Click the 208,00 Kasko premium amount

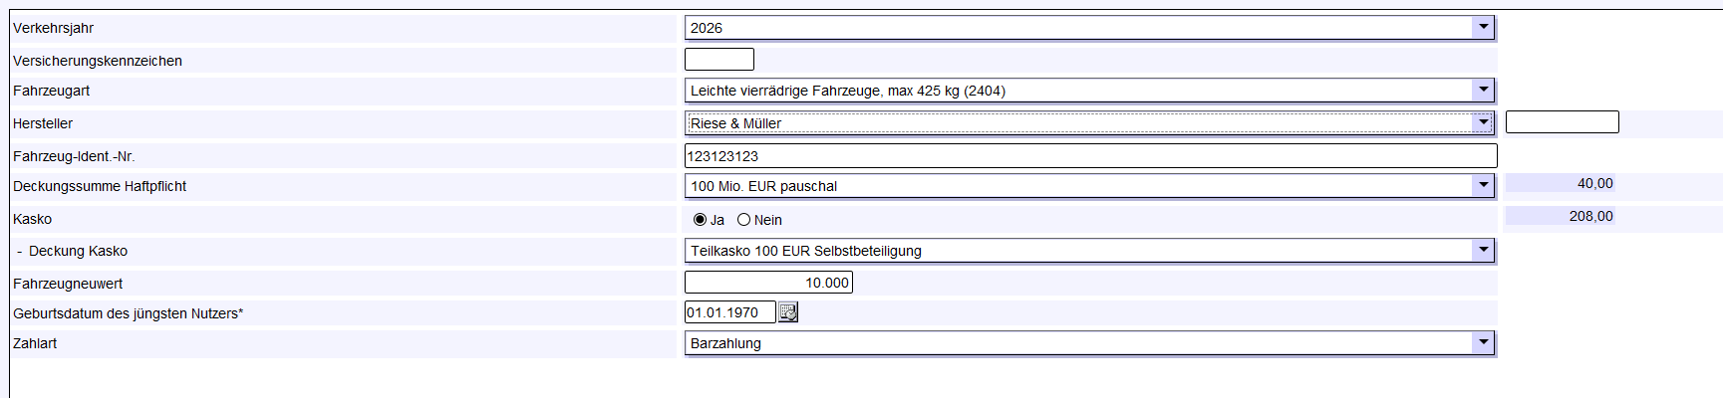pyautogui.click(x=1590, y=216)
